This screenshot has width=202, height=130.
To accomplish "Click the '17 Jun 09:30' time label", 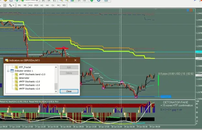I will (x=4, y=127).
